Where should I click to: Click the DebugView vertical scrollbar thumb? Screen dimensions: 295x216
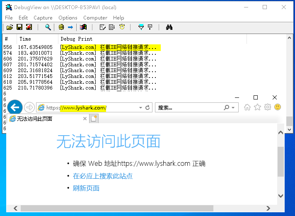click(x=289, y=121)
